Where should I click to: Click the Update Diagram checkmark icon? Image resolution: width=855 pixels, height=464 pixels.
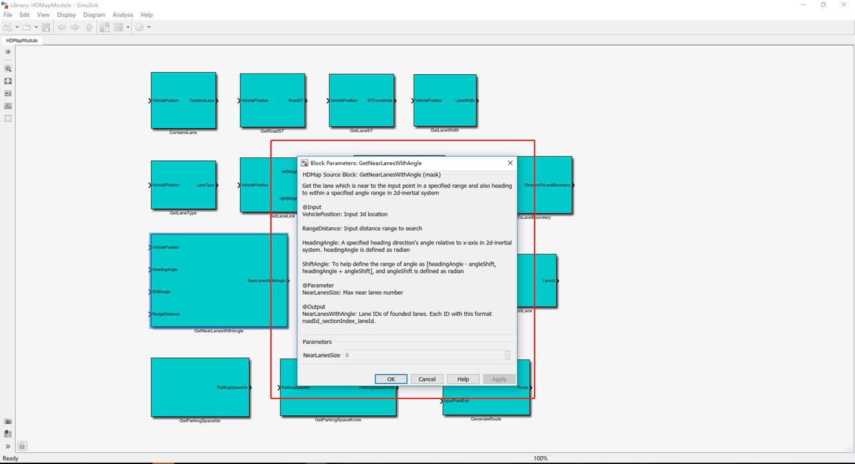coord(140,27)
